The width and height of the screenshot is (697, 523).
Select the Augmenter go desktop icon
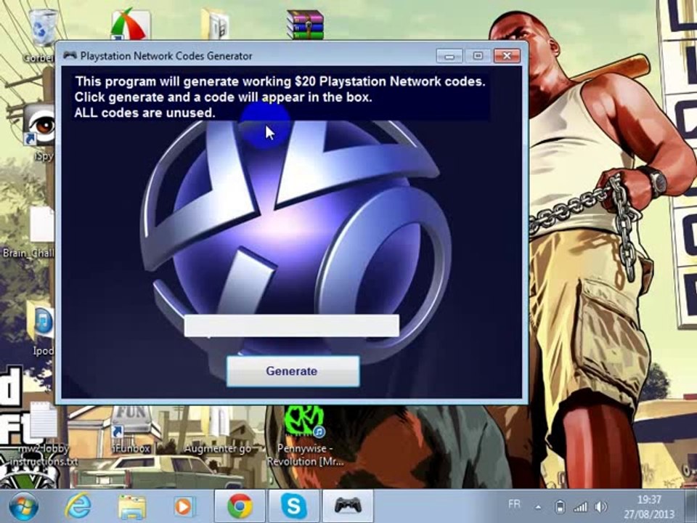218,430
